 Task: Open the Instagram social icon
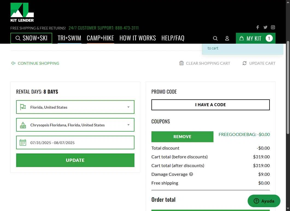coord(273,27)
